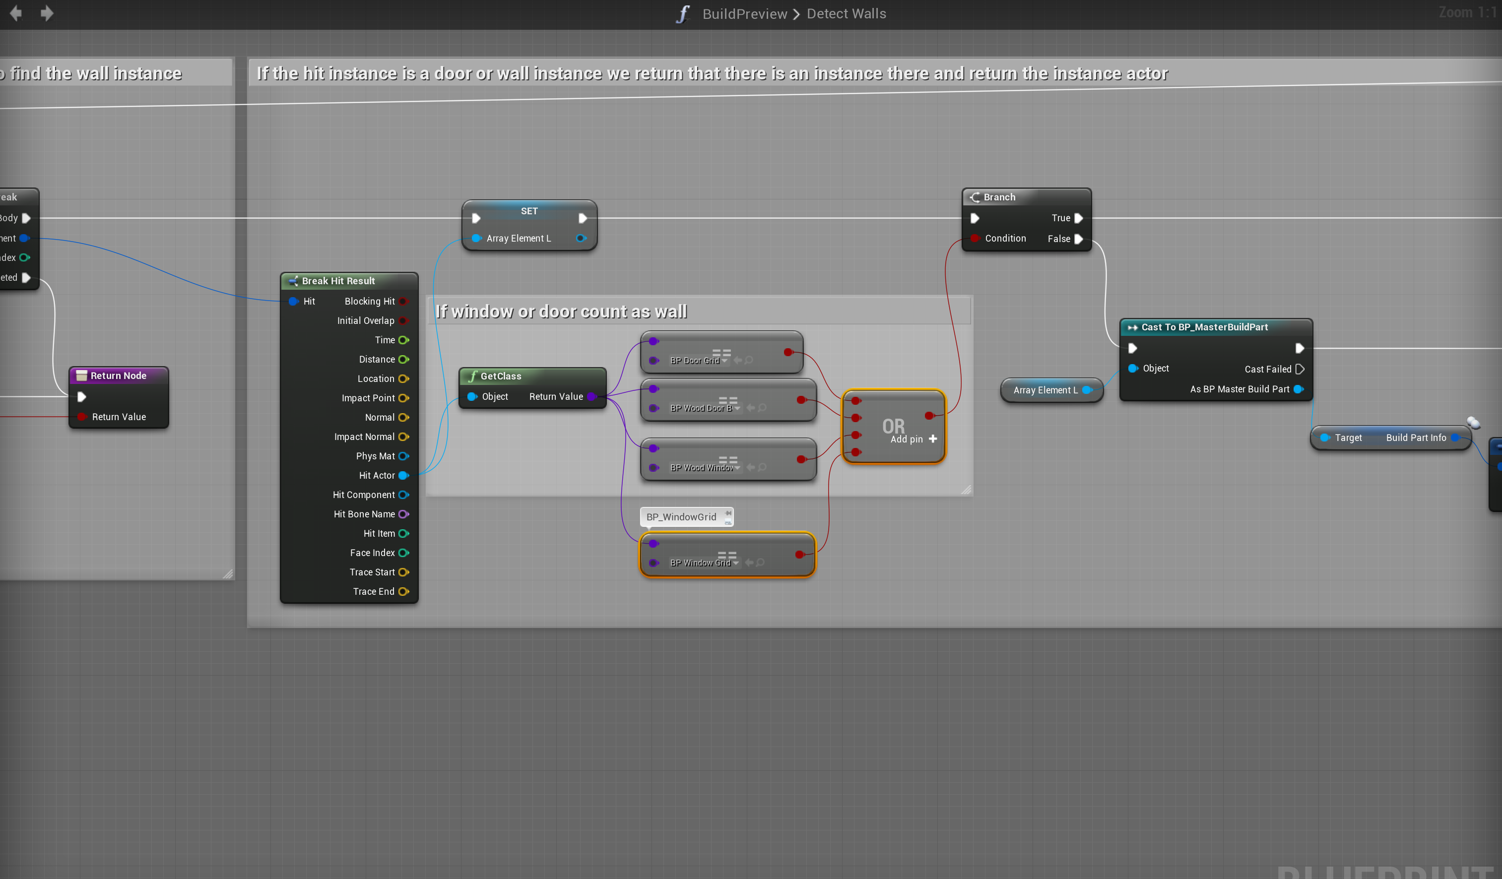
Task: Open the BP Wood Window class dropdown
Action: pos(738,468)
